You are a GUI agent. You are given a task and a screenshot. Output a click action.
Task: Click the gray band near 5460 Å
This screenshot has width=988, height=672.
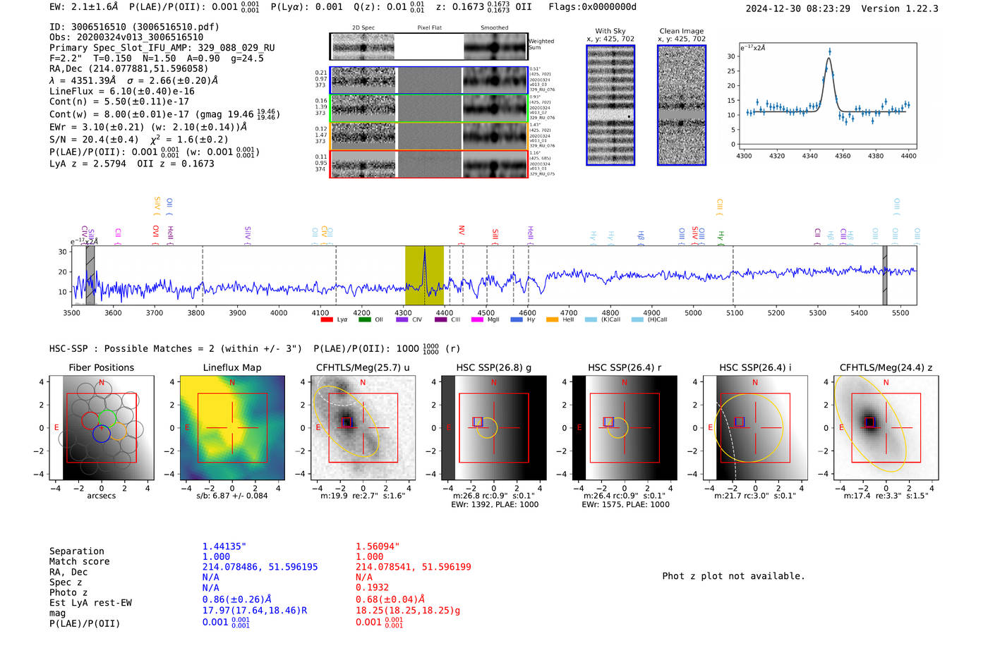point(885,276)
